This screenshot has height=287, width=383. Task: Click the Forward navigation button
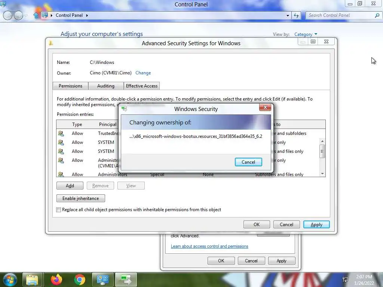[18, 15]
